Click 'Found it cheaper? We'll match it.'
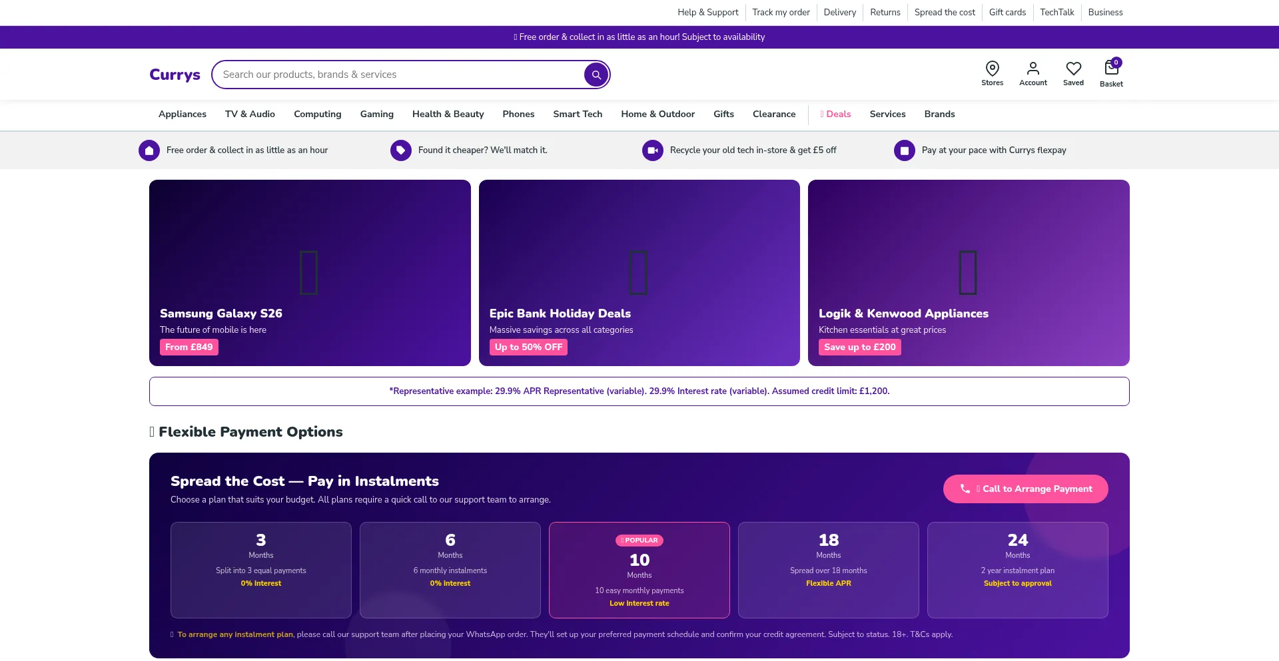 coord(483,150)
